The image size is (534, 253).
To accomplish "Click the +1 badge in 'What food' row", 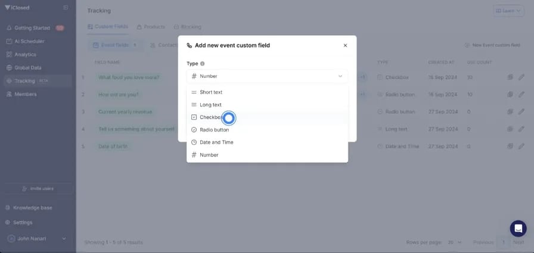I will (362, 77).
